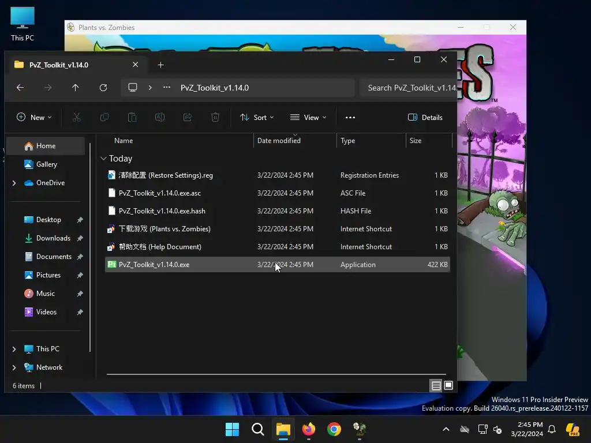Toggle the Details pane button
This screenshot has height=443, width=591.
coord(425,118)
